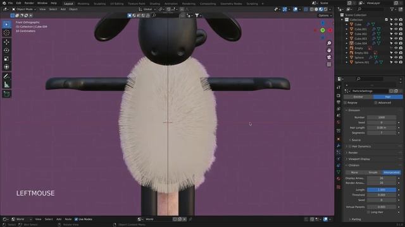Open the Global transform orientation dropdown
Screen dimensions: 405x227
147,9
